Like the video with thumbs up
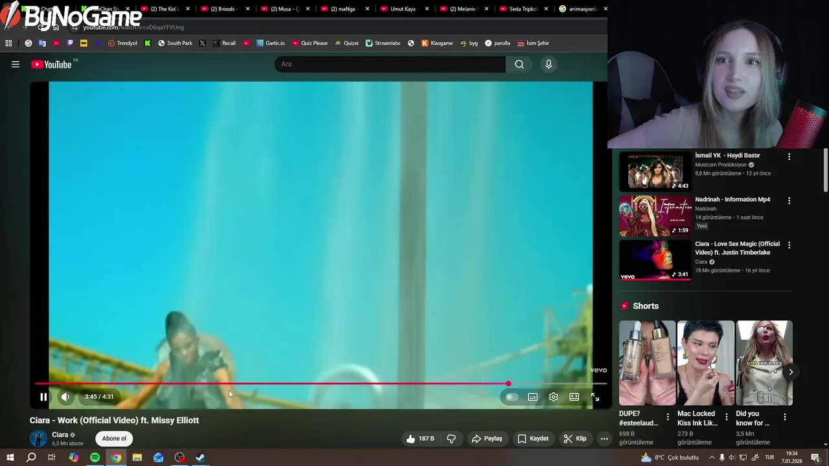 [x=420, y=438]
